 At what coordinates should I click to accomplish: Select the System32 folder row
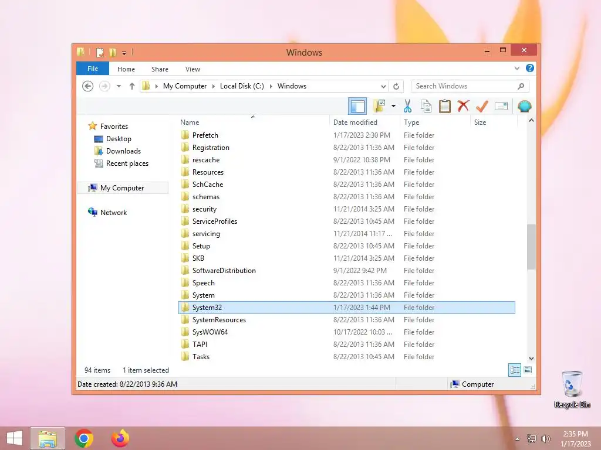346,307
